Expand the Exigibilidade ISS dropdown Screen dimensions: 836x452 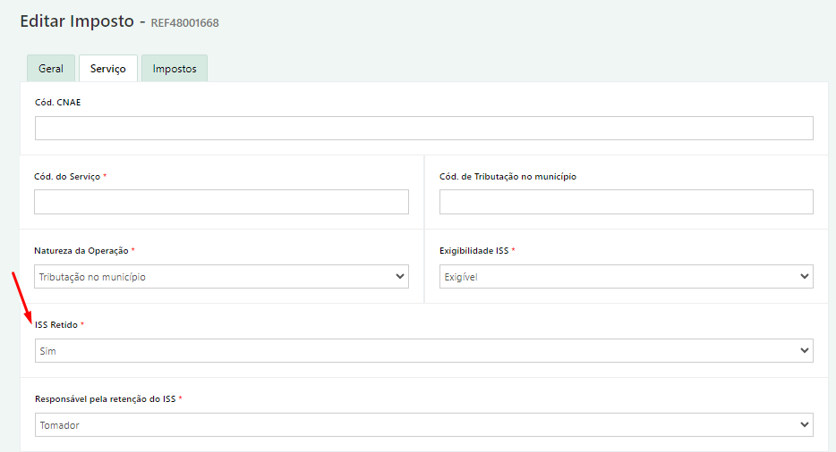(x=626, y=276)
